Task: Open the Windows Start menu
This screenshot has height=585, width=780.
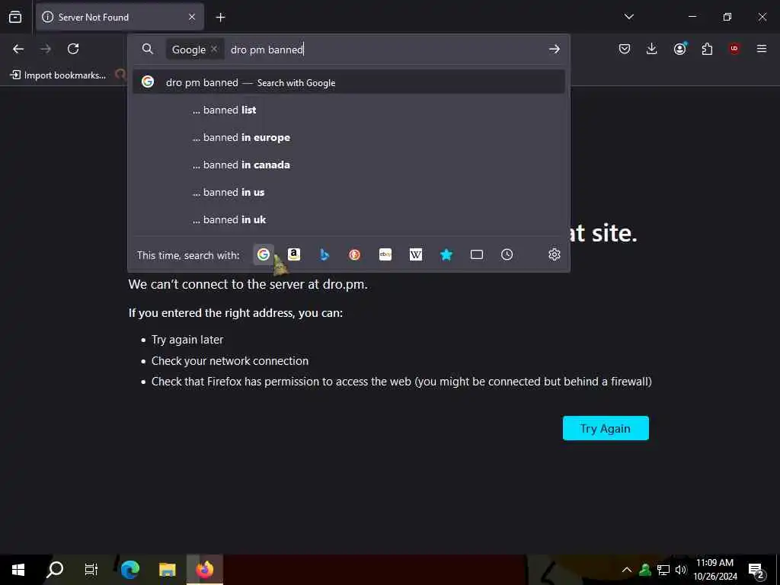Action: (x=18, y=570)
